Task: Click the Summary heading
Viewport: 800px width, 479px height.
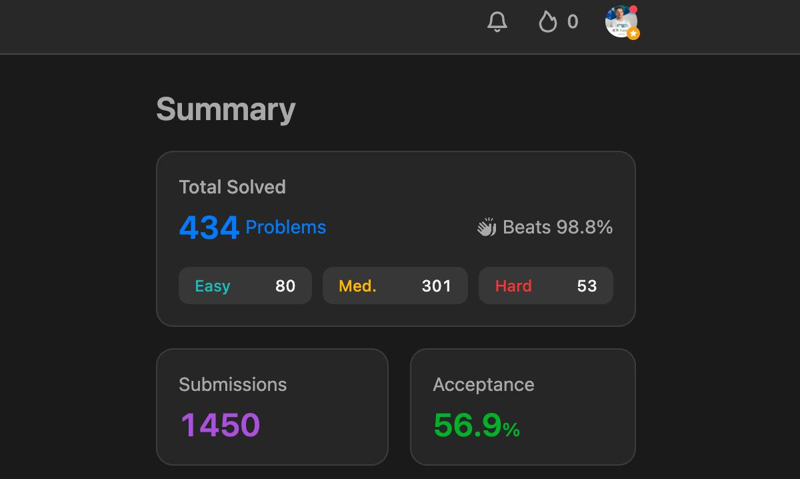Action: (x=225, y=109)
